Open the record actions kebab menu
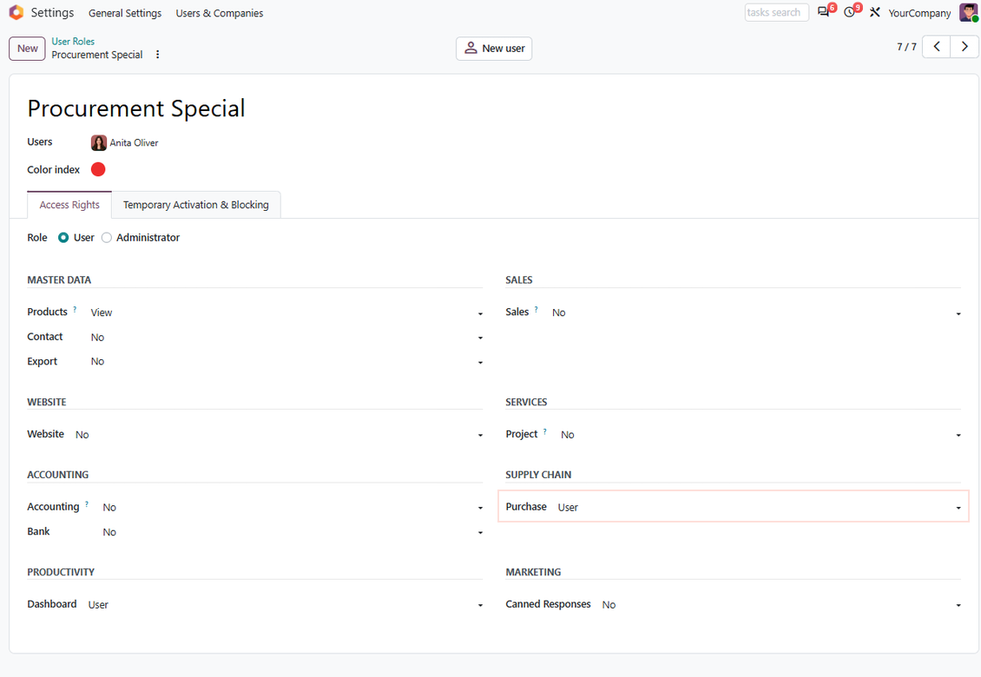981x677 pixels. point(158,55)
